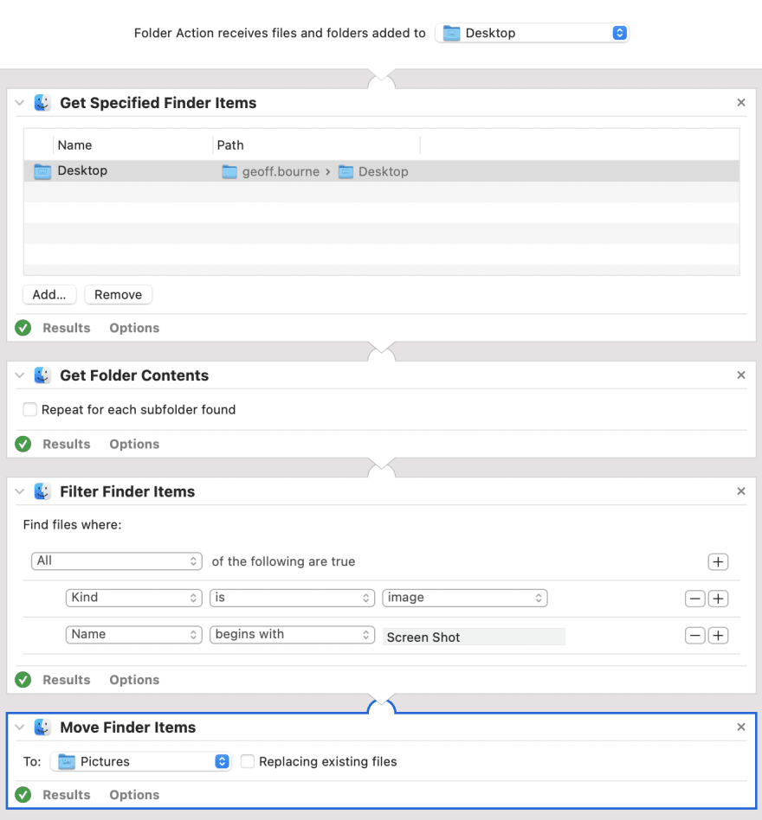762x820 pixels.
Task: Click Desktop folder icon in Name column
Action: coord(42,171)
